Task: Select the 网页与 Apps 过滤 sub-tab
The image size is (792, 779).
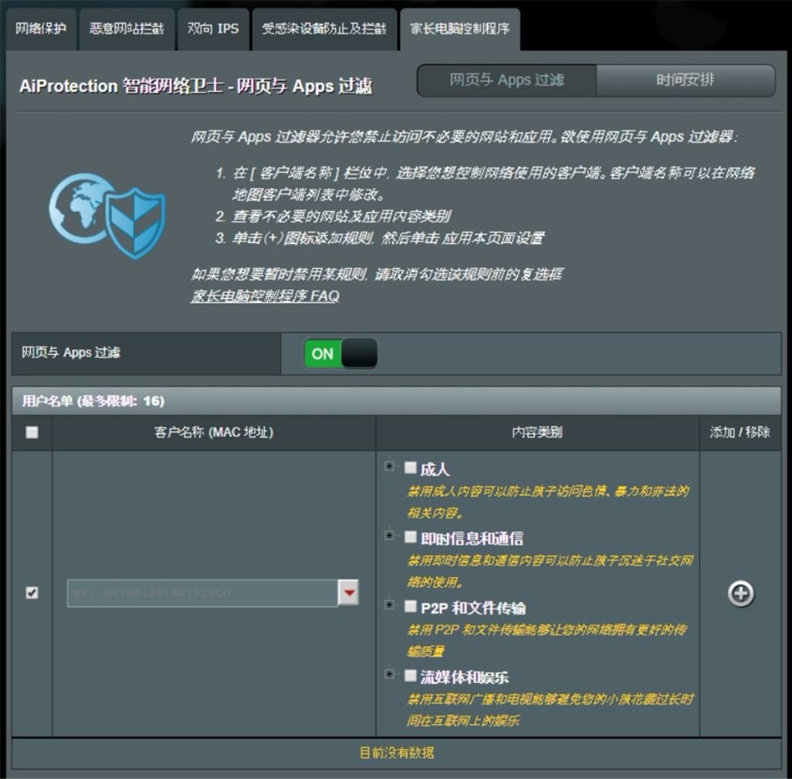Action: [x=506, y=80]
